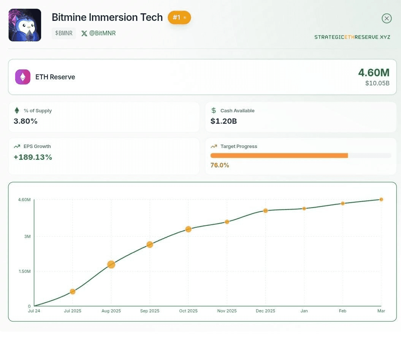Click the Bitmine Immersion Tech title
The width and height of the screenshot is (401, 337).
click(107, 17)
